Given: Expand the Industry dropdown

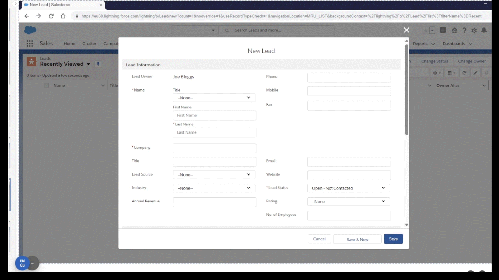Looking at the screenshot, I should pyautogui.click(x=214, y=188).
